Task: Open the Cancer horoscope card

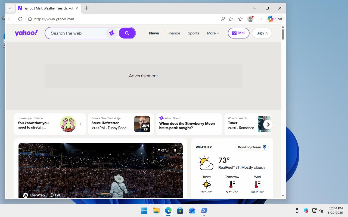Action: click(x=50, y=124)
